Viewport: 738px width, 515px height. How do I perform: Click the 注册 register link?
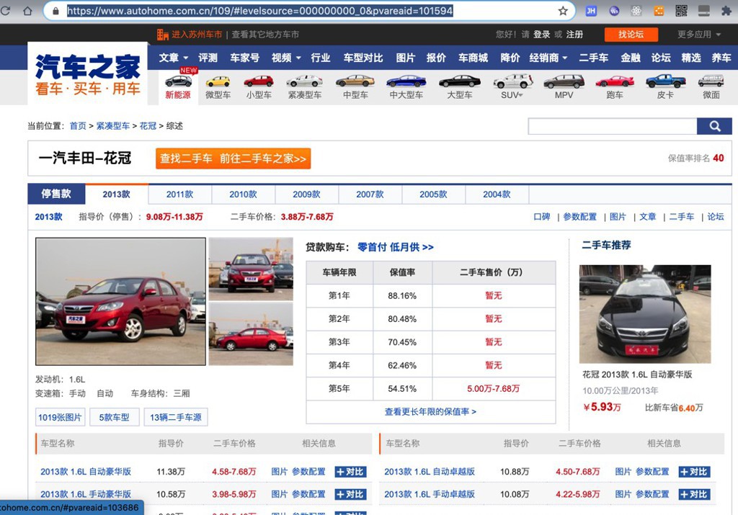point(574,35)
